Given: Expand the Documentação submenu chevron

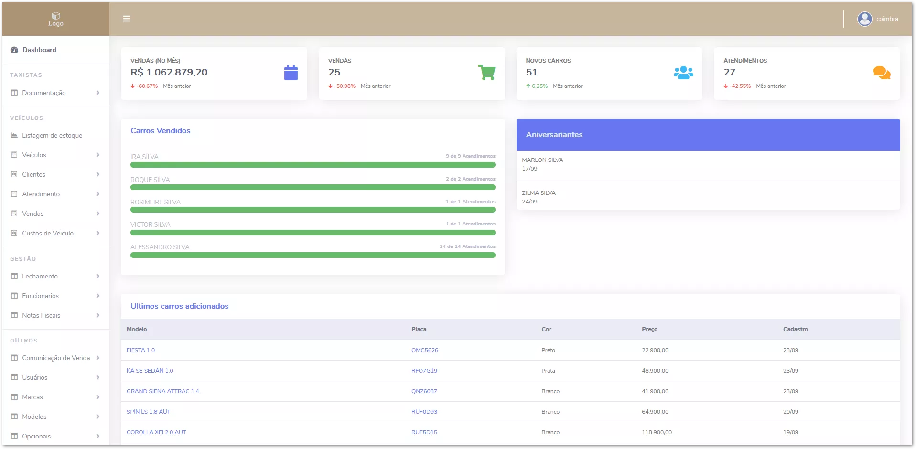Looking at the screenshot, I should 97,93.
